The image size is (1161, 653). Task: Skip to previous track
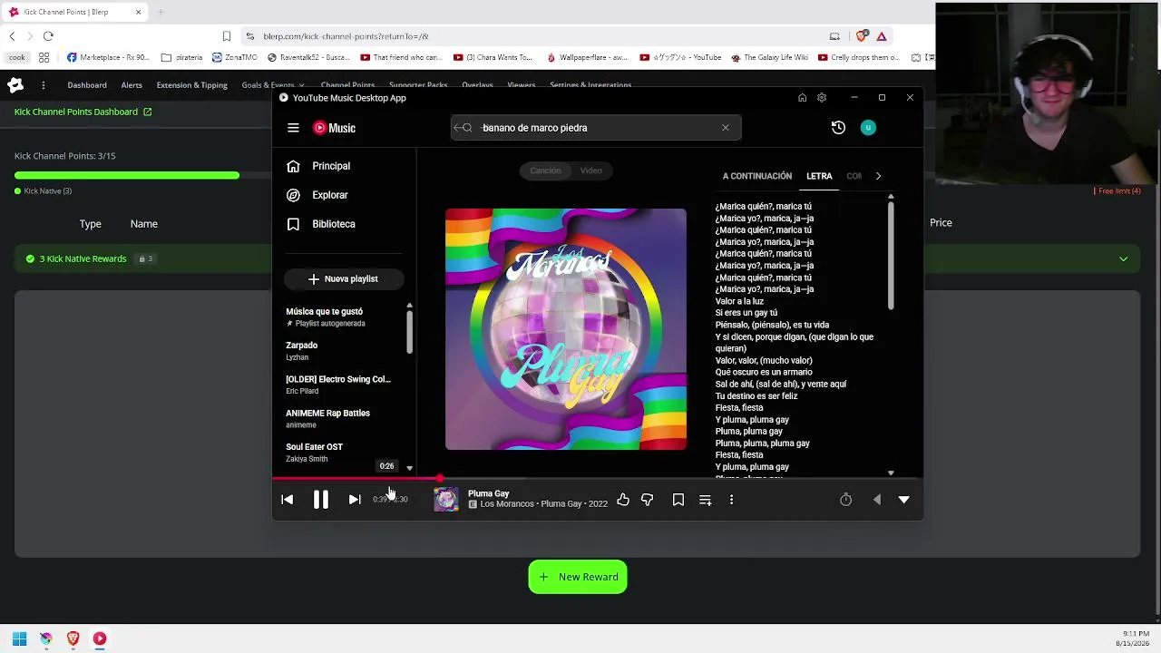tap(287, 500)
